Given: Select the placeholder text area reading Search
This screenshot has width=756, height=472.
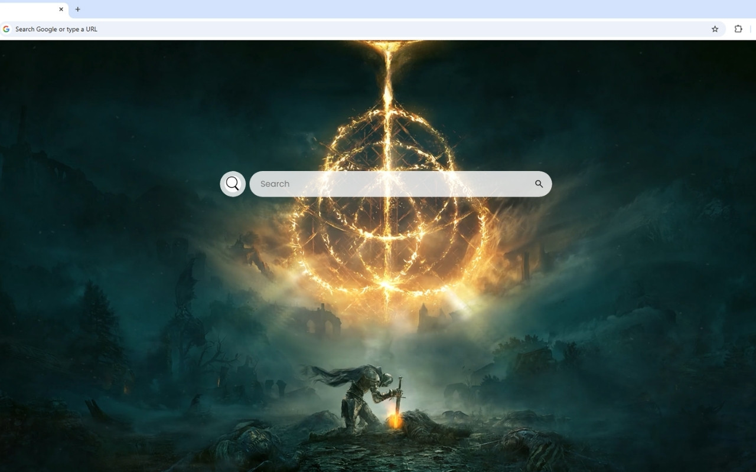Looking at the screenshot, I should click(x=275, y=183).
